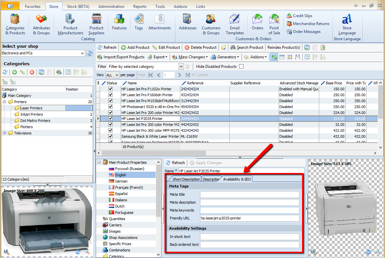Click first page navigation icon
Screen dimensions: 385x258
[151, 75]
